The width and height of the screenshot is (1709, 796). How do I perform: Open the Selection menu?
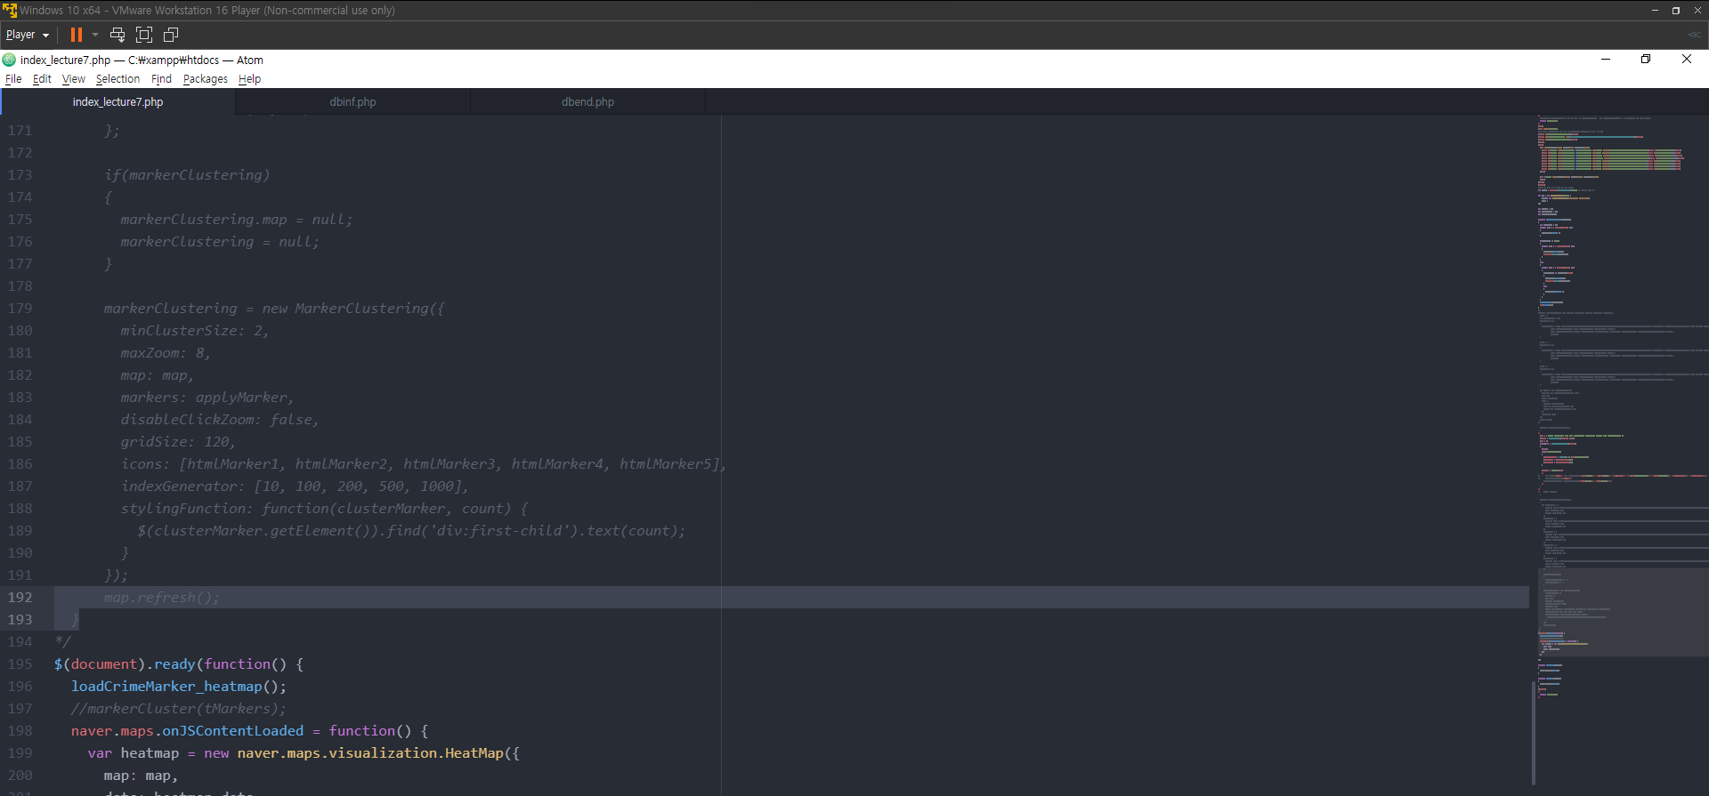(117, 79)
